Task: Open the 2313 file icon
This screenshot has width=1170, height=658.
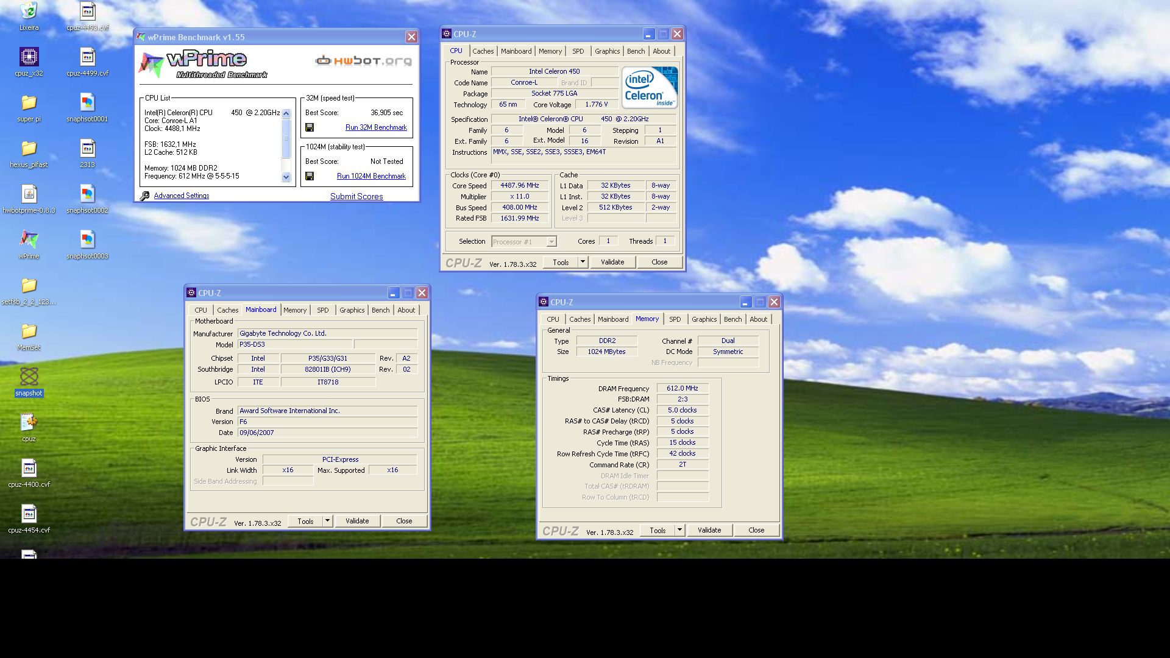Action: 87,148
